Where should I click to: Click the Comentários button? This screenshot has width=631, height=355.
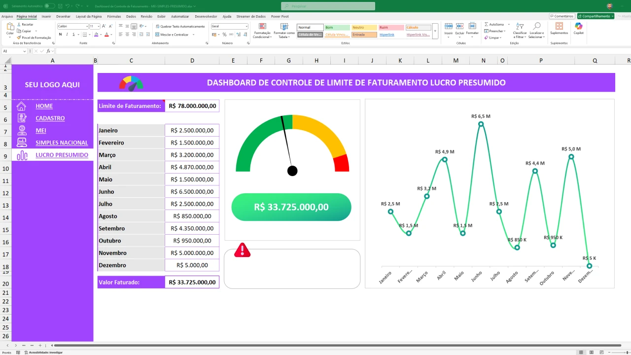coord(562,16)
